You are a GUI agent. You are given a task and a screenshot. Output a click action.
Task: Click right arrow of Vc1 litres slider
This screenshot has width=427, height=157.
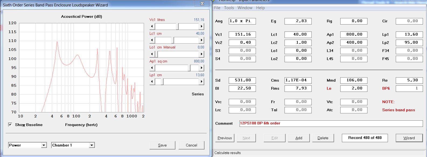[x=202, y=26]
